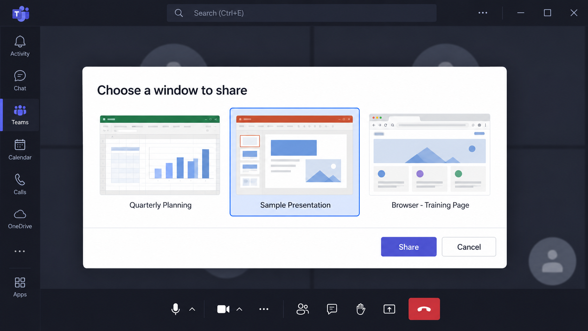Maximize the Teams window
588x331 pixels.
click(x=547, y=13)
